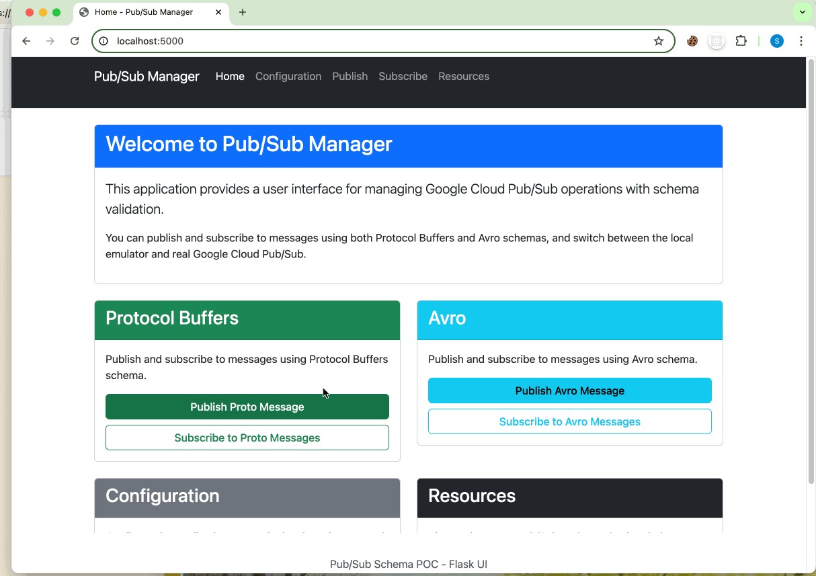Click the Pub/Sub Manager brand link
Screen dimensions: 816x576
click(147, 77)
